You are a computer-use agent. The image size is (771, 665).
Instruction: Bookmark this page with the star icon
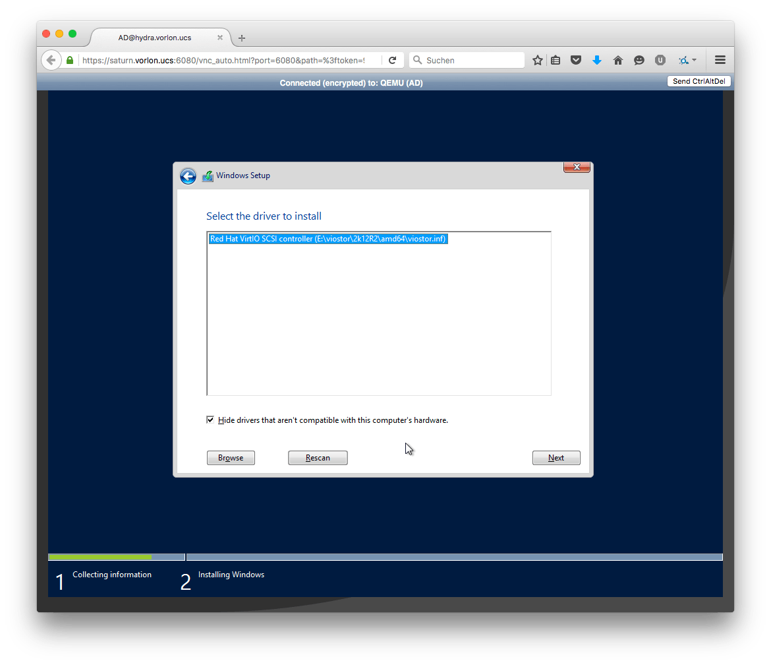(x=538, y=60)
